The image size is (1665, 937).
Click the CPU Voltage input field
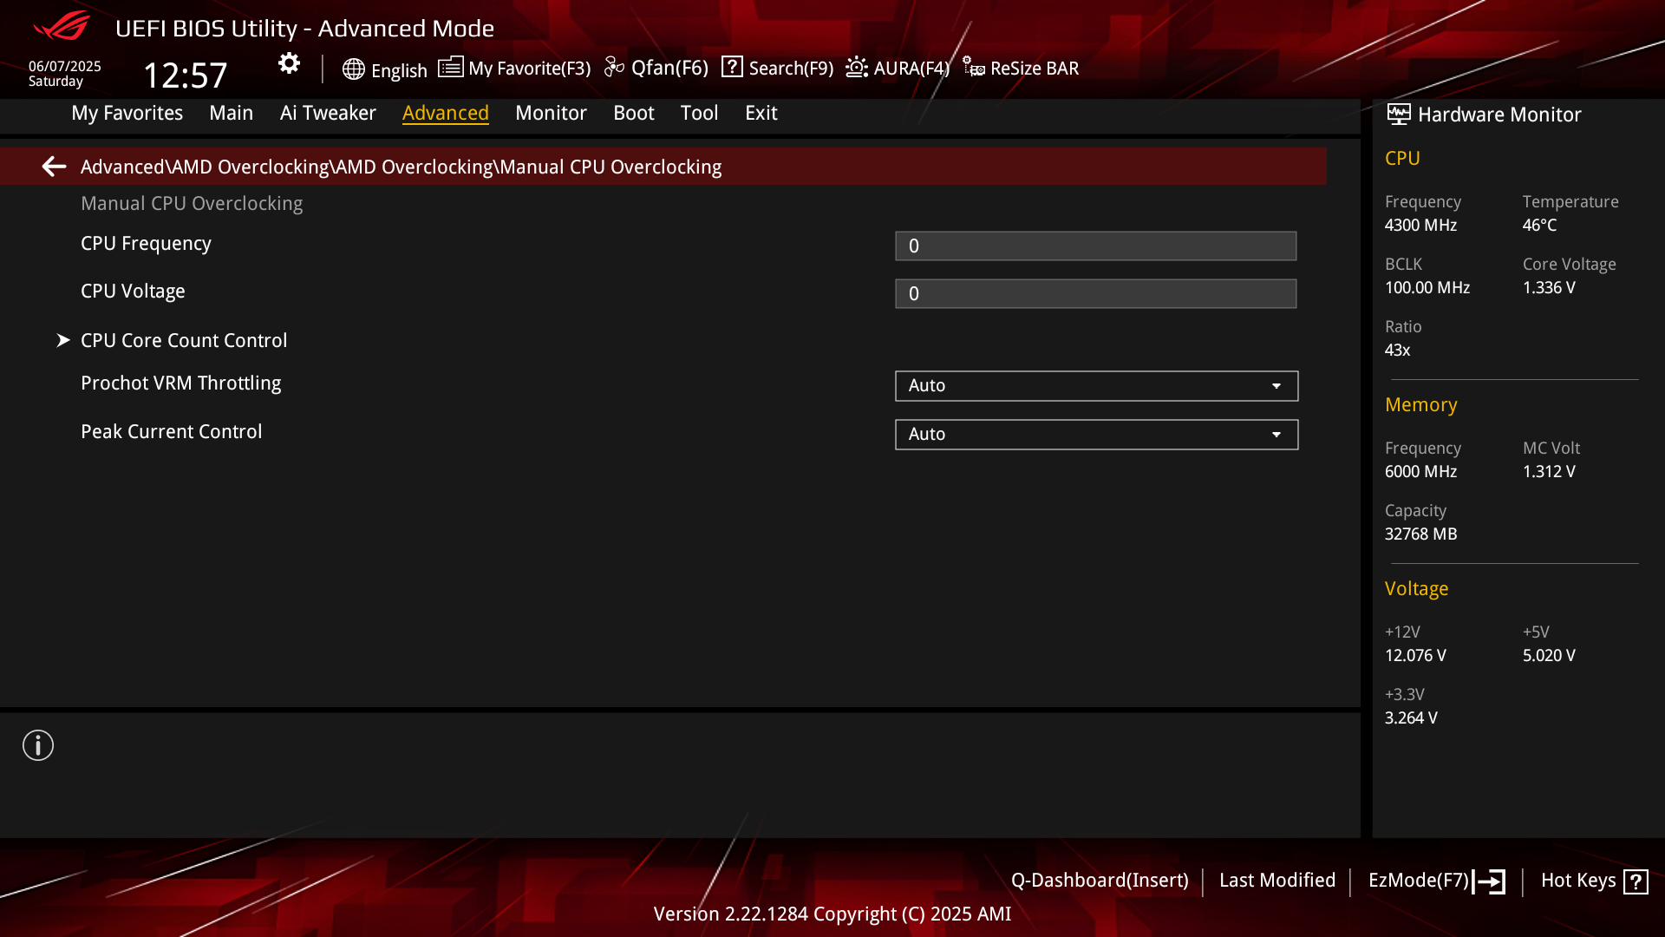1095,293
